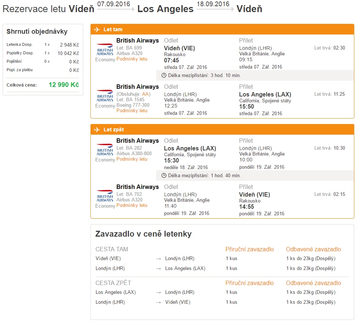Click the Popl. za platbu label

19,70
